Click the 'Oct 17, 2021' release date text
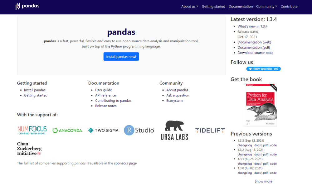Screen dimensions: 312x185 [247, 37]
